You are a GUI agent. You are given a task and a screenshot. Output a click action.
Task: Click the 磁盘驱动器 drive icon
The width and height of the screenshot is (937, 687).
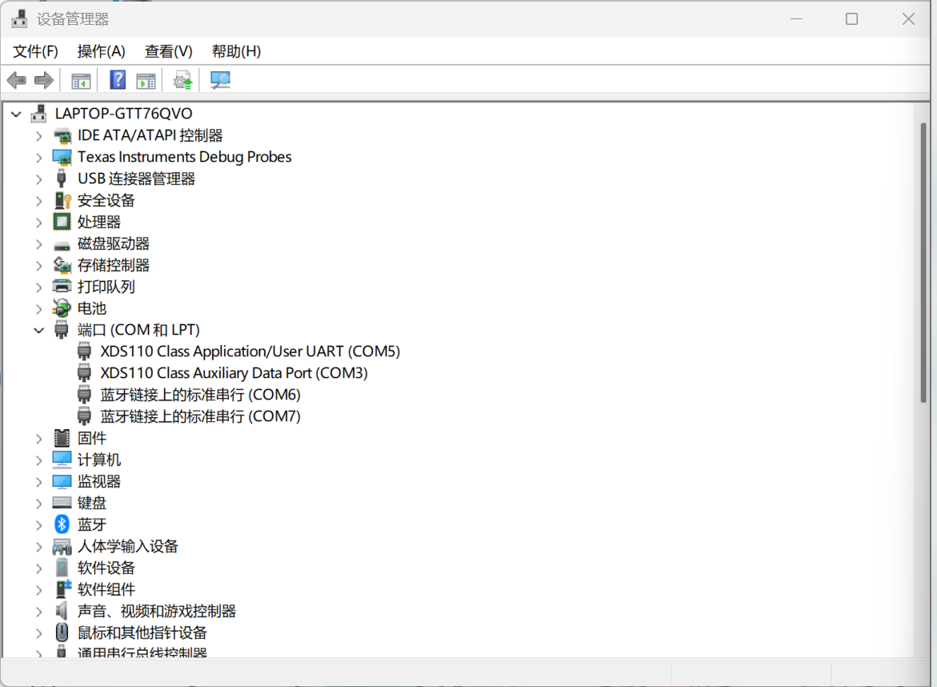point(62,244)
